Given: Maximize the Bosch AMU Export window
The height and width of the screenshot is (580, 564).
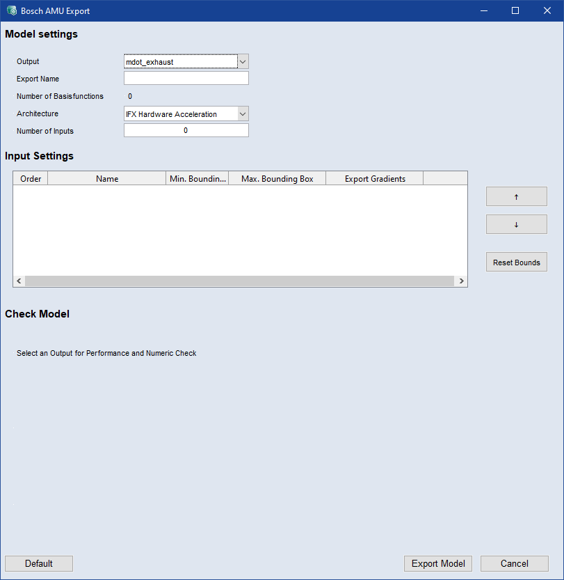Looking at the screenshot, I should tap(515, 10).
